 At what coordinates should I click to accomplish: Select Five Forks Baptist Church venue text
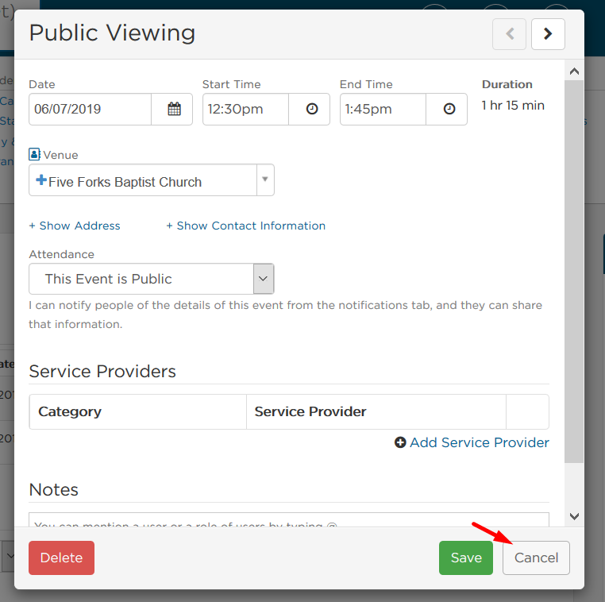click(x=125, y=182)
